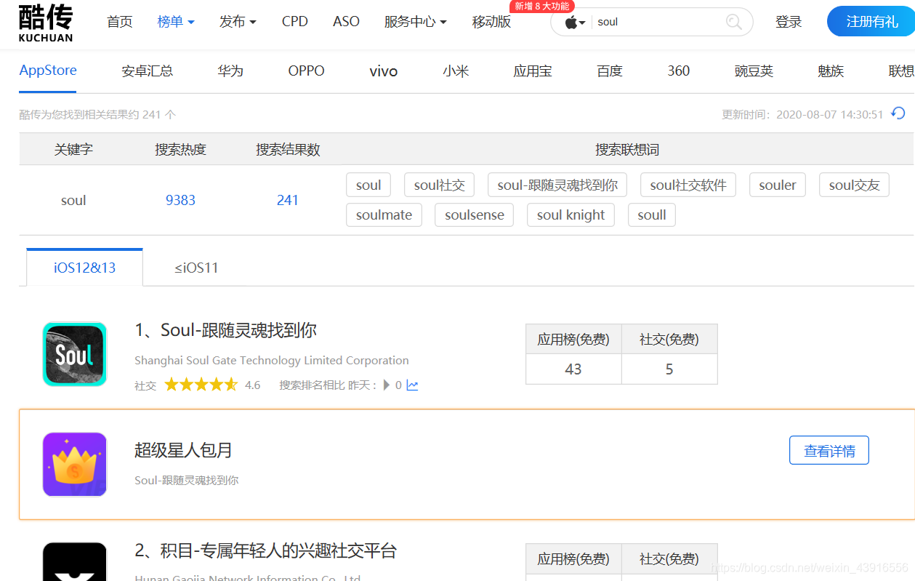Screen dimensions: 915x581
Task: Click the 关键字 column header
Action: pos(73,149)
